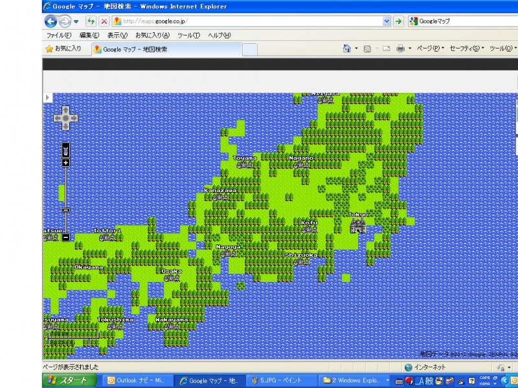
Task: Click the IME help question mark icon
Action: click(x=472, y=381)
